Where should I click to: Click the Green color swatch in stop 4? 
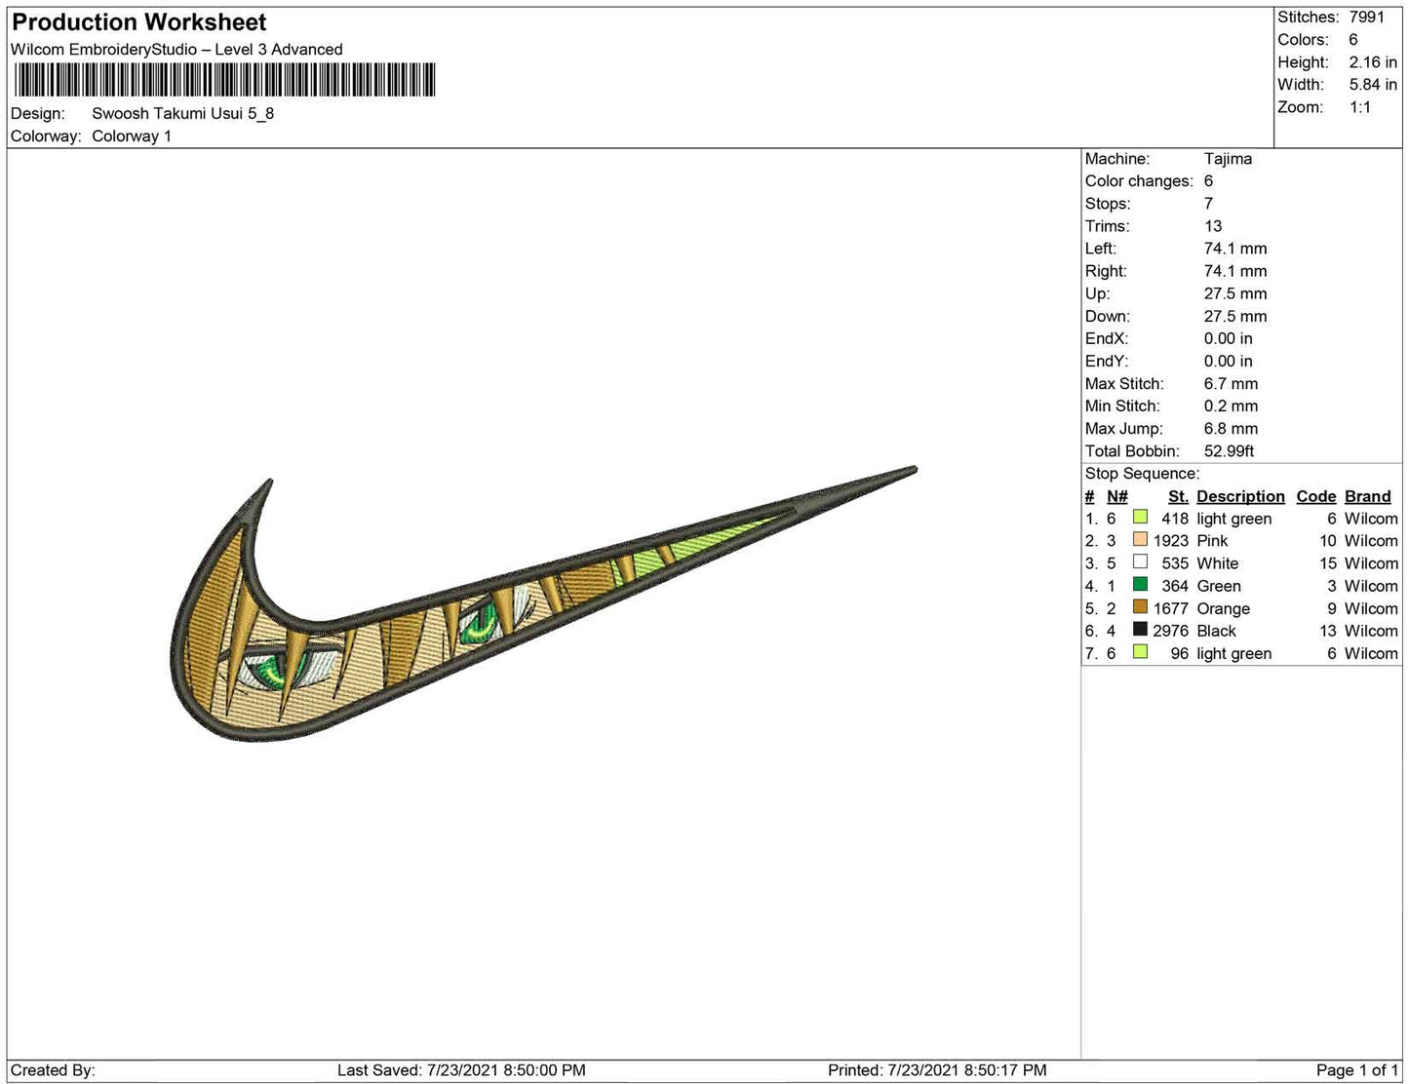[x=1140, y=585]
